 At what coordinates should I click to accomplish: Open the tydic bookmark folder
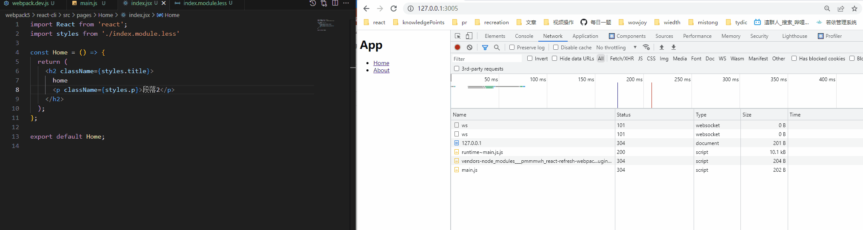[x=736, y=22]
